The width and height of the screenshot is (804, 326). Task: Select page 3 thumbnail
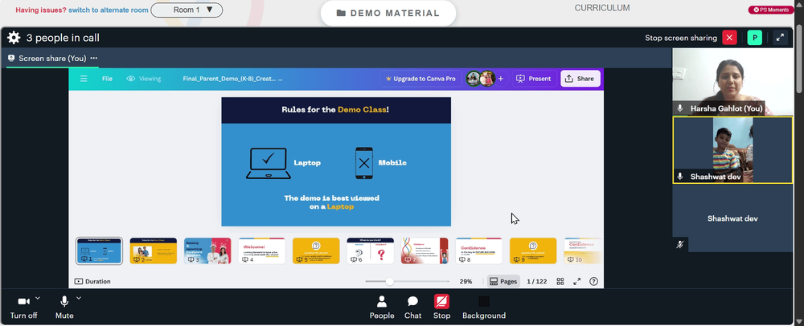[207, 251]
